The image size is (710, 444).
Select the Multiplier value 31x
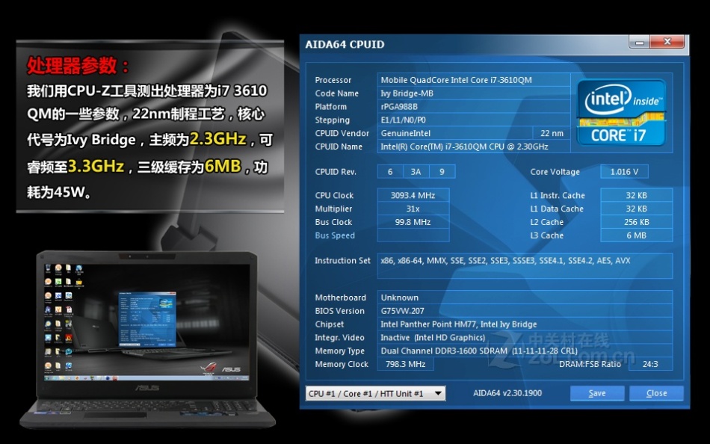tap(413, 209)
